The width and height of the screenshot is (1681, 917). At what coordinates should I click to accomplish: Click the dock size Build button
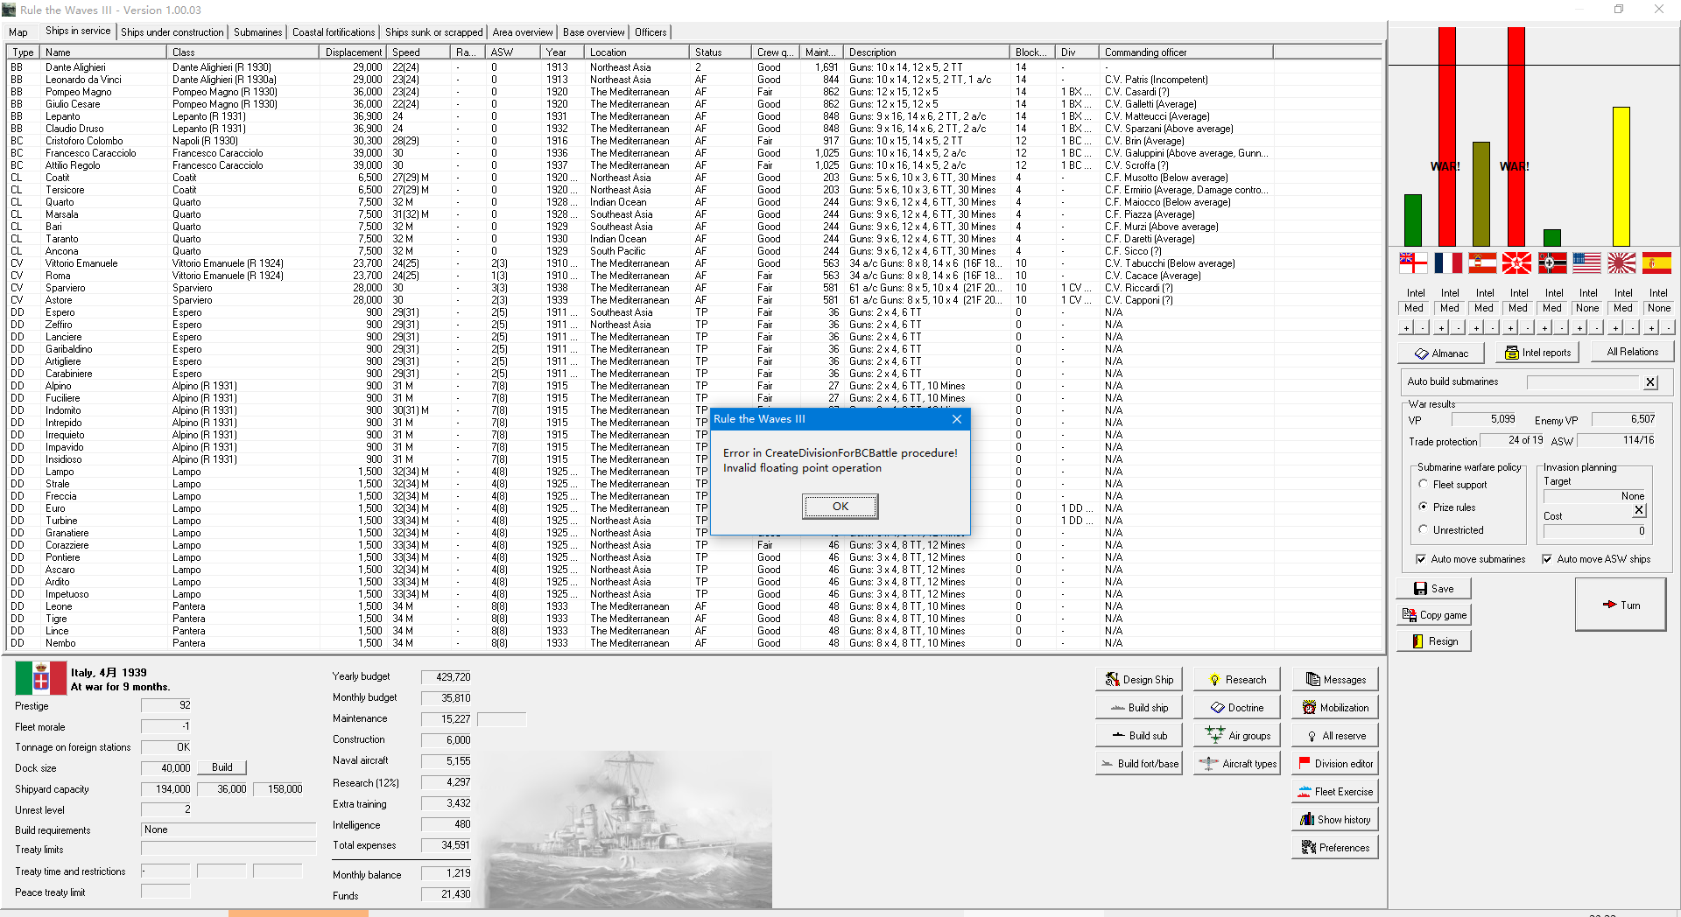(222, 767)
